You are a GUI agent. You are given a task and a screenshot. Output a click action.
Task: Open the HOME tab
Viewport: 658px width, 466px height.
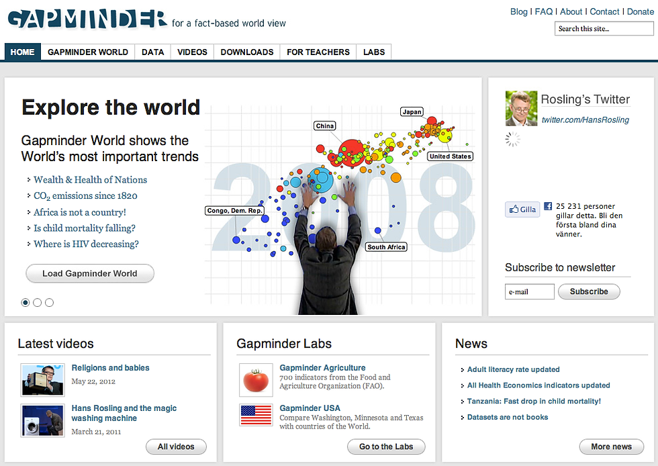pos(23,52)
